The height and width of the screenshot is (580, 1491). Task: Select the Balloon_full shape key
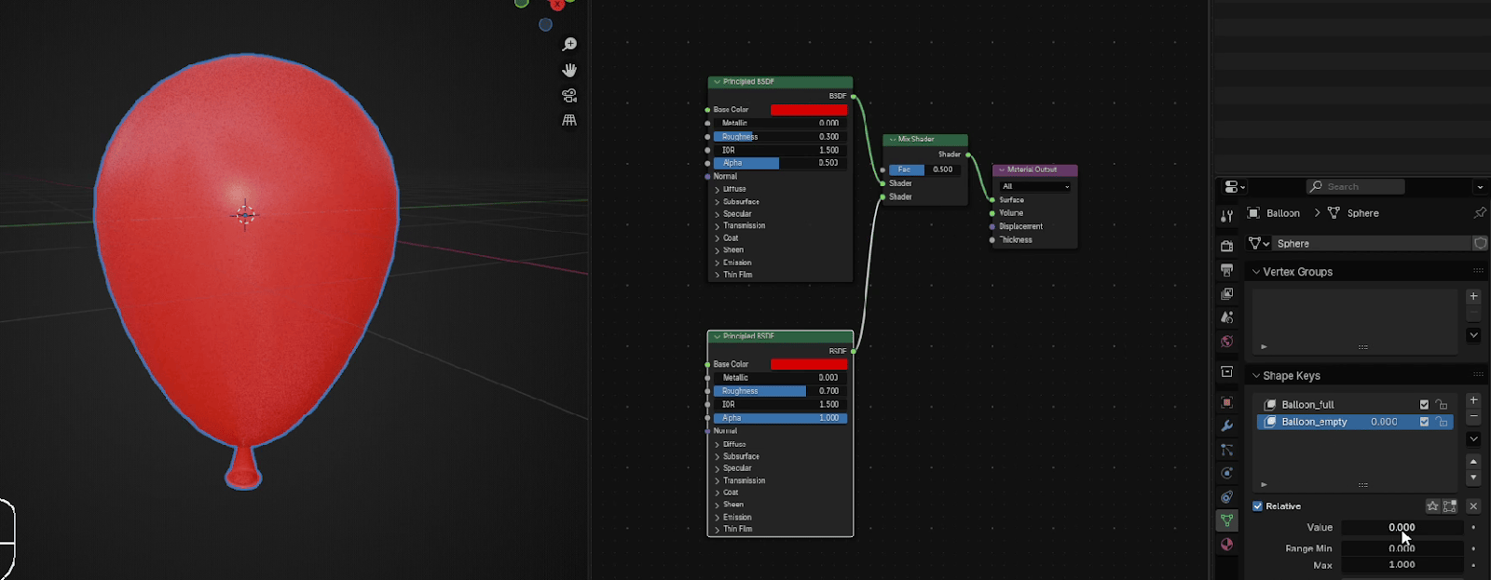[1307, 404]
